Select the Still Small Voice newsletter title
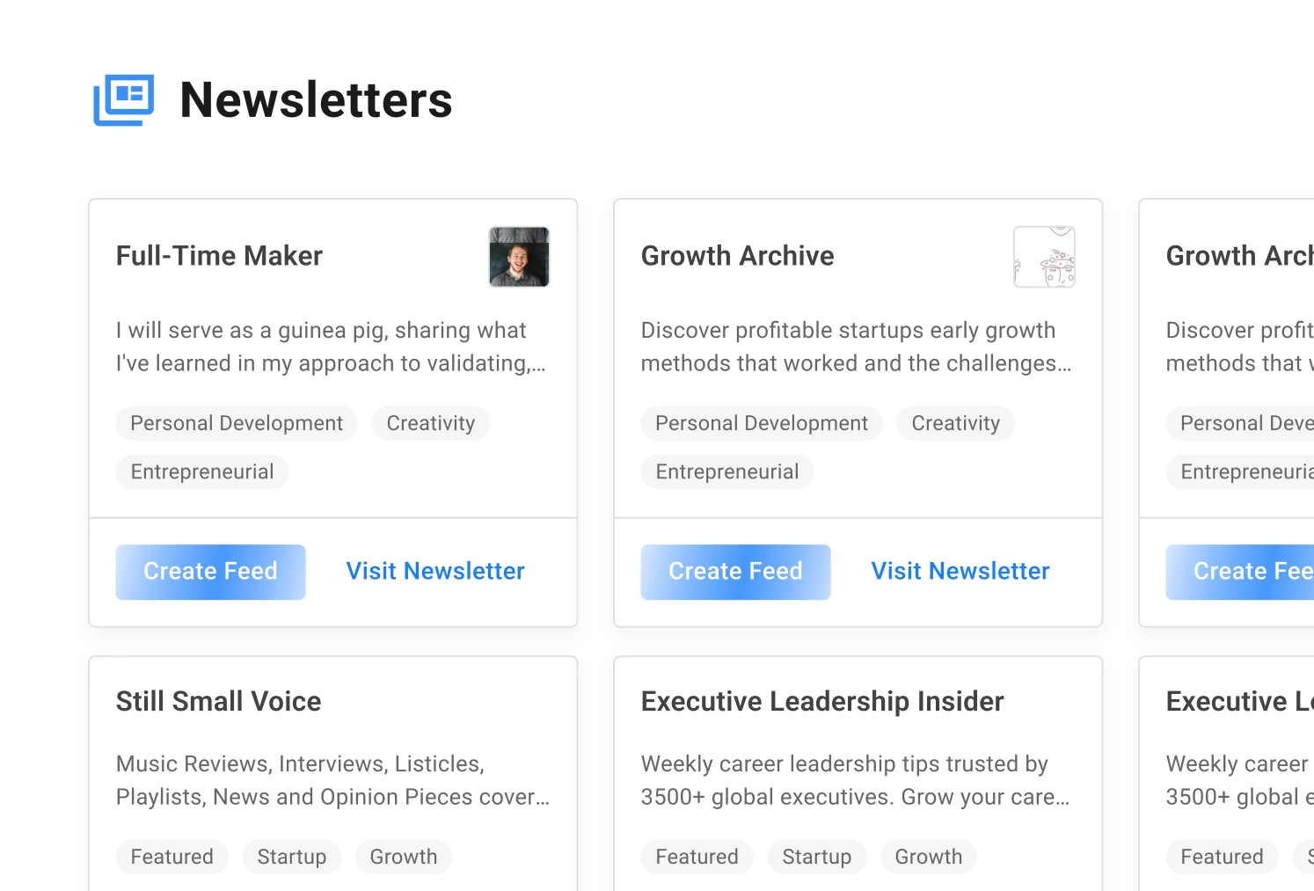Image resolution: width=1314 pixels, height=891 pixels. click(x=218, y=701)
